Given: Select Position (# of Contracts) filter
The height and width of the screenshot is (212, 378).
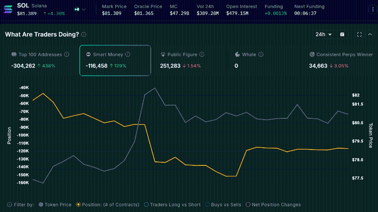Looking at the screenshot, I should click(x=108, y=205).
